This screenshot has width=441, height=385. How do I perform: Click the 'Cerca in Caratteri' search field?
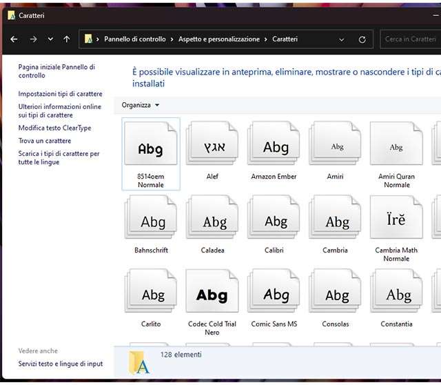point(411,39)
